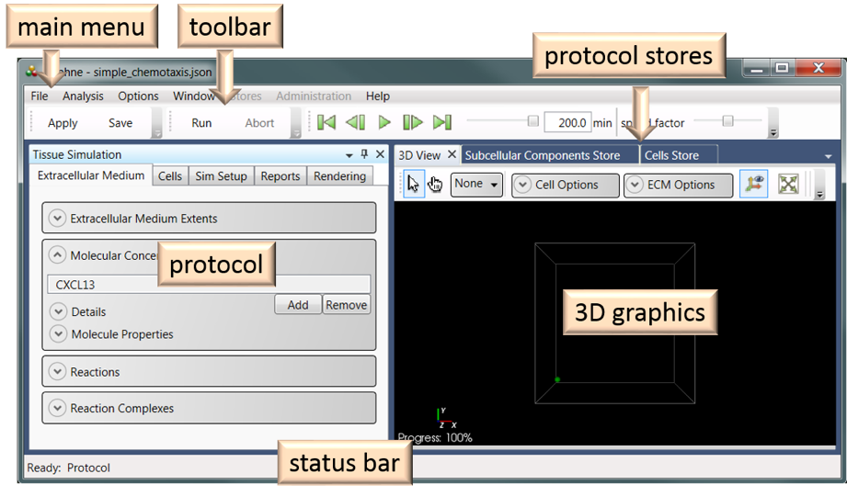Click Add for molecular concentrations

[x=298, y=305]
